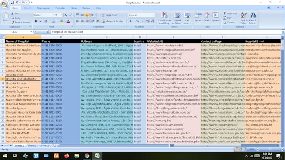Image resolution: width=285 pixels, height=160 pixels.
Task: Toggle underline formatting
Action: point(45,21)
